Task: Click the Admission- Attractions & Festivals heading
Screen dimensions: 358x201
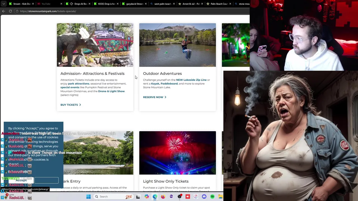Action: [x=92, y=73]
